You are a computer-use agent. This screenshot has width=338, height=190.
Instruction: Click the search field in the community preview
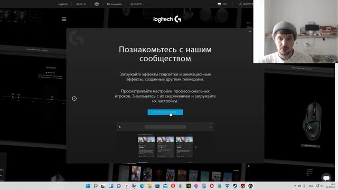(x=165, y=127)
